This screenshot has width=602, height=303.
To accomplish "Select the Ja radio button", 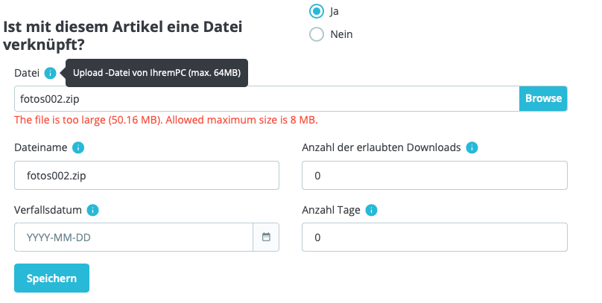I will (x=317, y=11).
